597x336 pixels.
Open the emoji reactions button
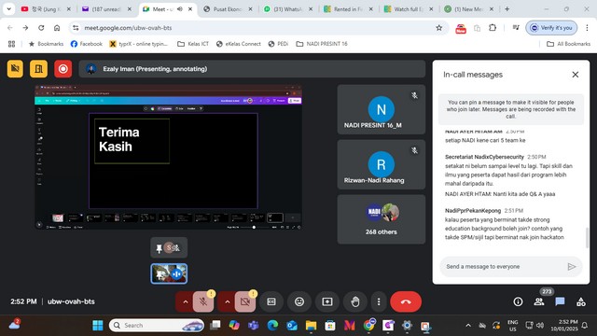(x=299, y=301)
